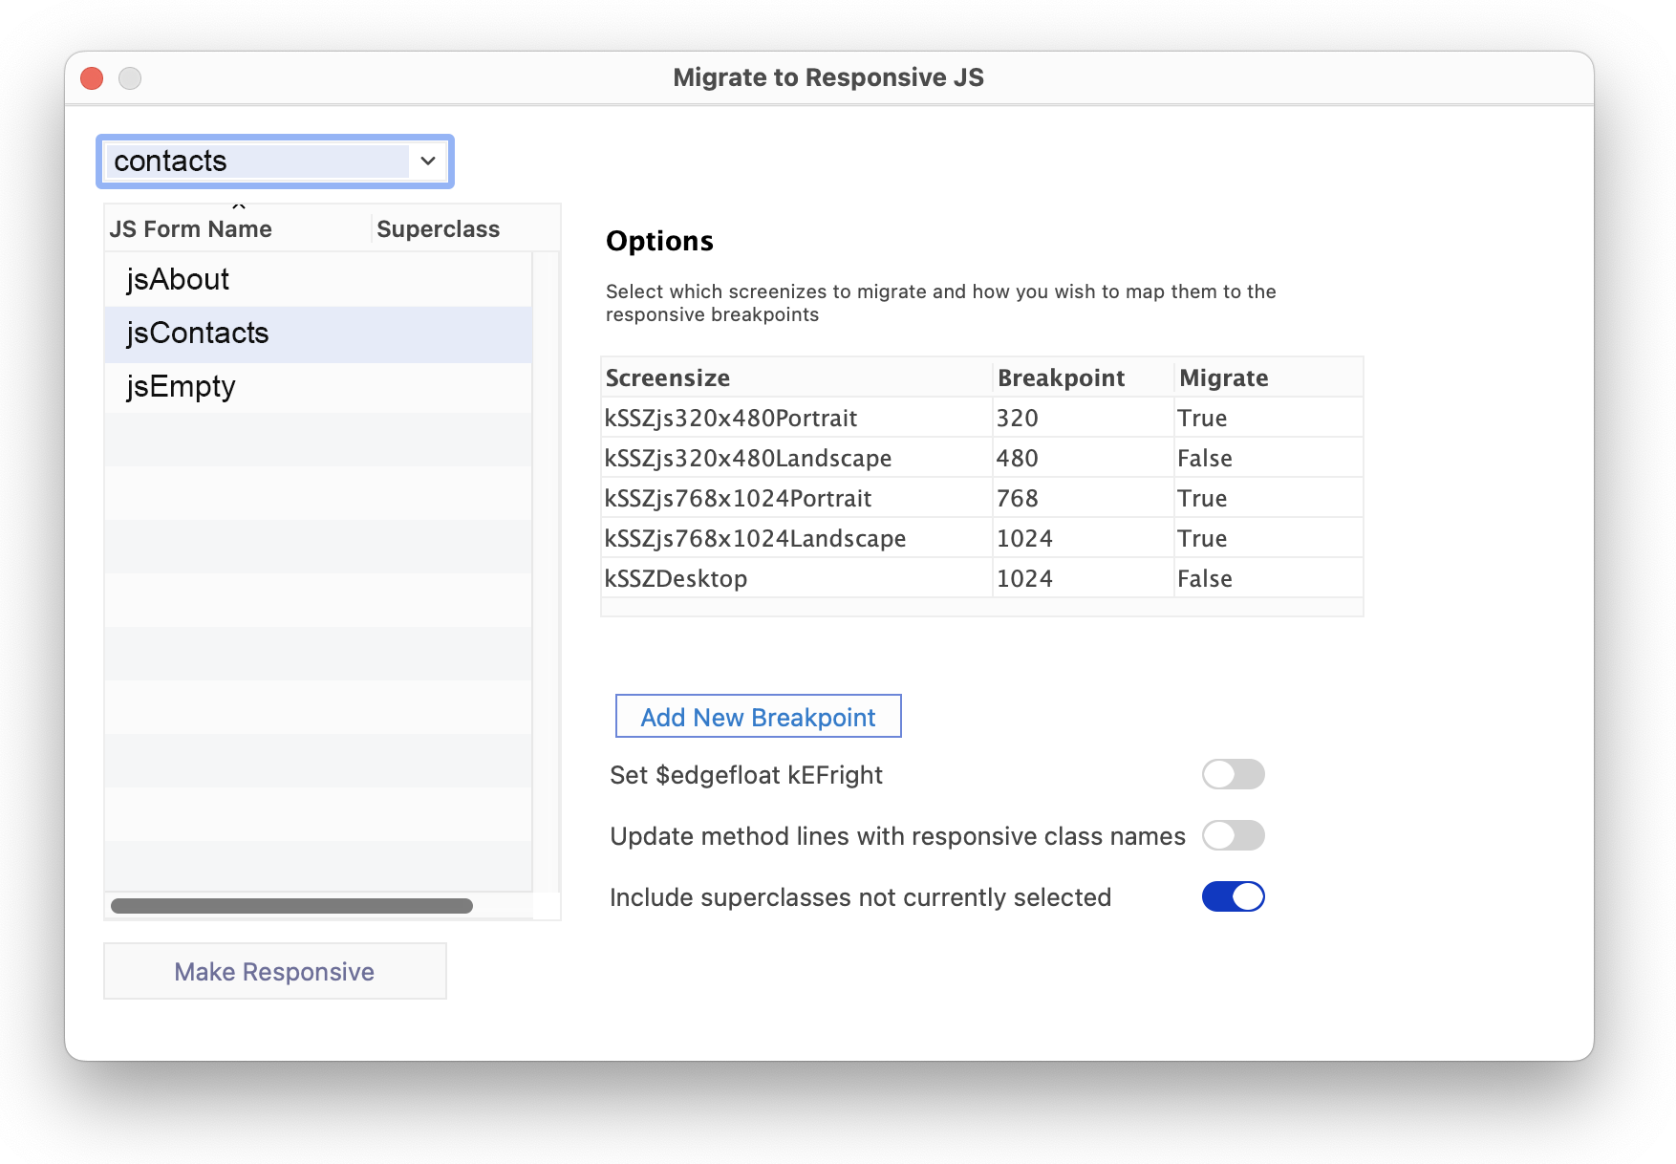The width and height of the screenshot is (1676, 1164).
Task: Select kSSZDesktop screensize cell
Action: point(797,578)
